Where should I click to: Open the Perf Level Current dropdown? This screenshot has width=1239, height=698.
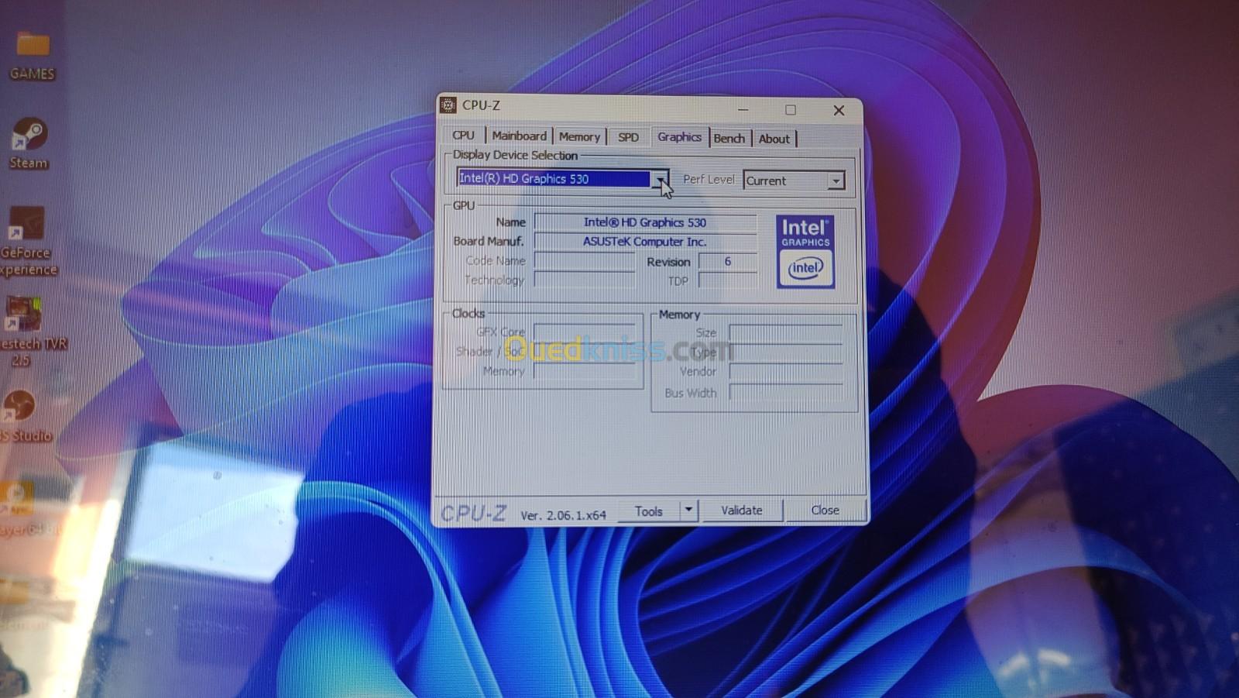(794, 181)
